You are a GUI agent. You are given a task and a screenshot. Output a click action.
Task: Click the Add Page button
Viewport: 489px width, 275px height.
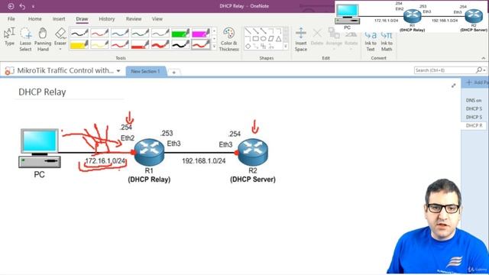475,82
